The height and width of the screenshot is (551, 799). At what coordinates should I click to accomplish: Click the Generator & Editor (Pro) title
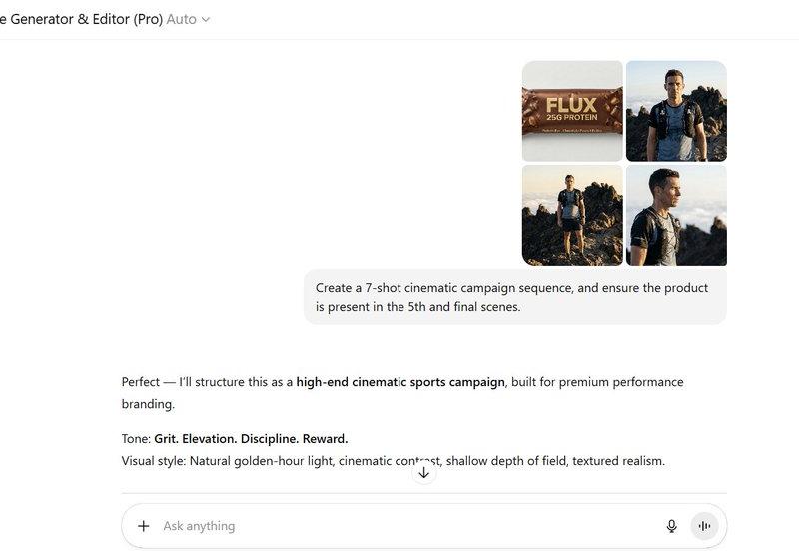(82, 19)
